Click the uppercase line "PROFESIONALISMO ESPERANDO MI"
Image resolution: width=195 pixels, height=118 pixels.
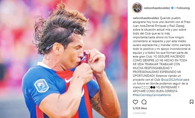(157, 72)
